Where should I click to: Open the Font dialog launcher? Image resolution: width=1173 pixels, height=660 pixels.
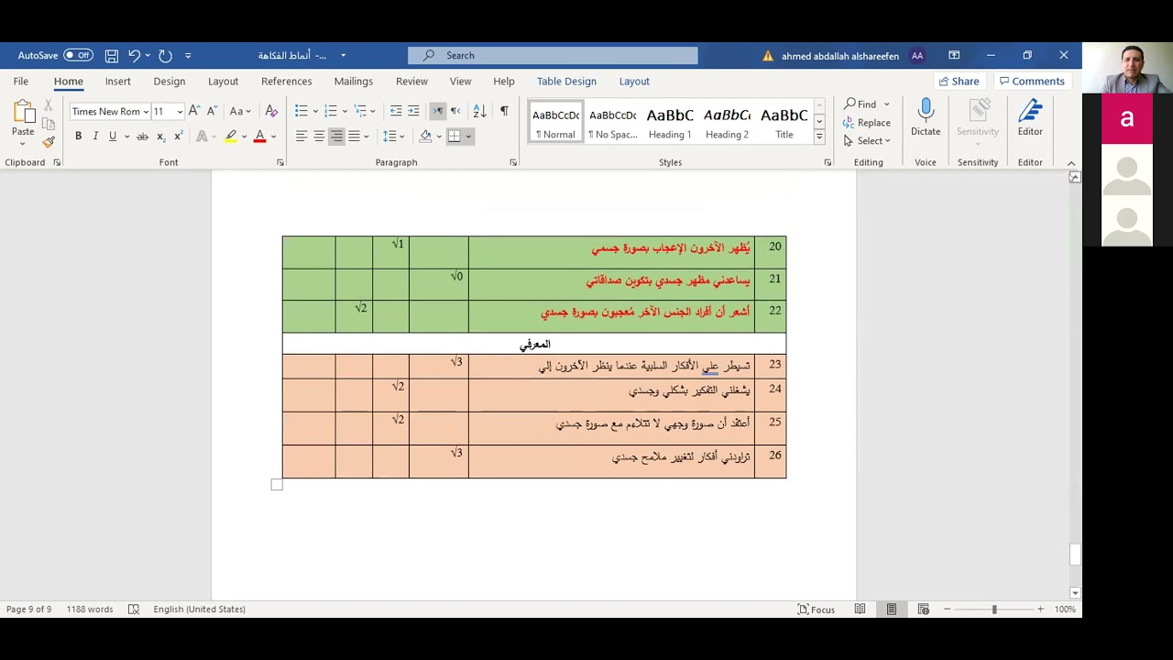[280, 162]
